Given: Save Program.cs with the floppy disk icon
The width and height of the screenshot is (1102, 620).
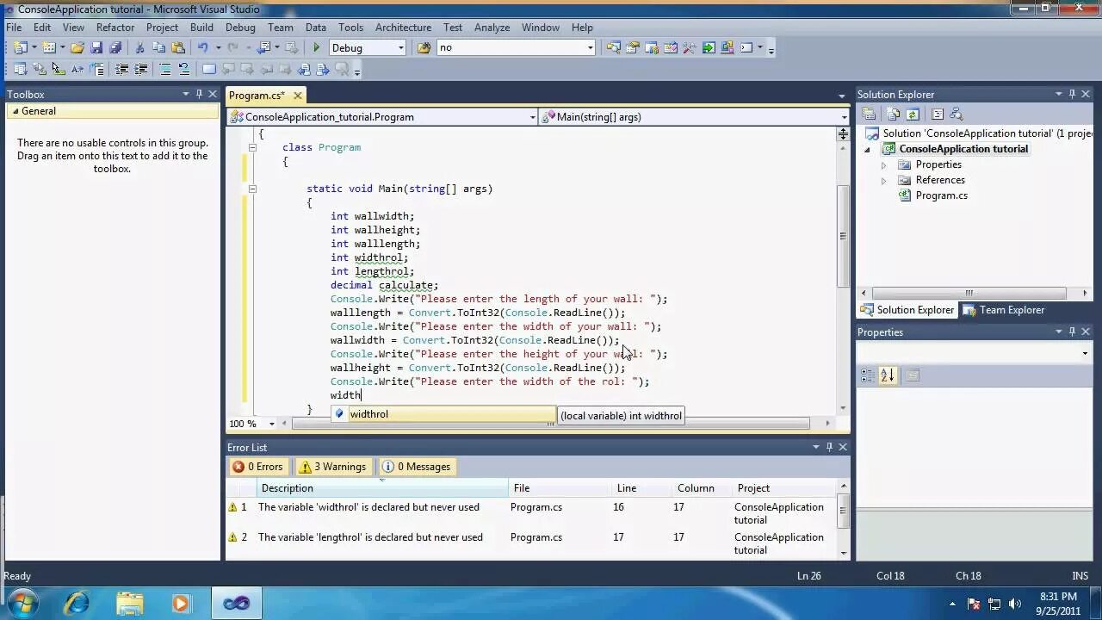Looking at the screenshot, I should pos(96,47).
